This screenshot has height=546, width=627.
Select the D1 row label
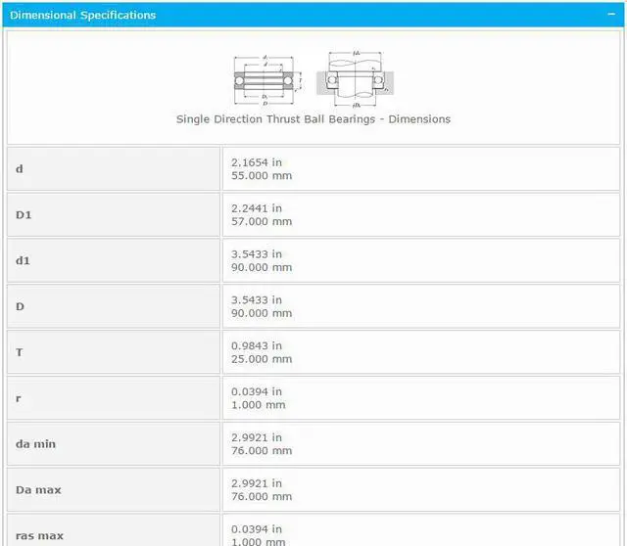pyautogui.click(x=24, y=215)
